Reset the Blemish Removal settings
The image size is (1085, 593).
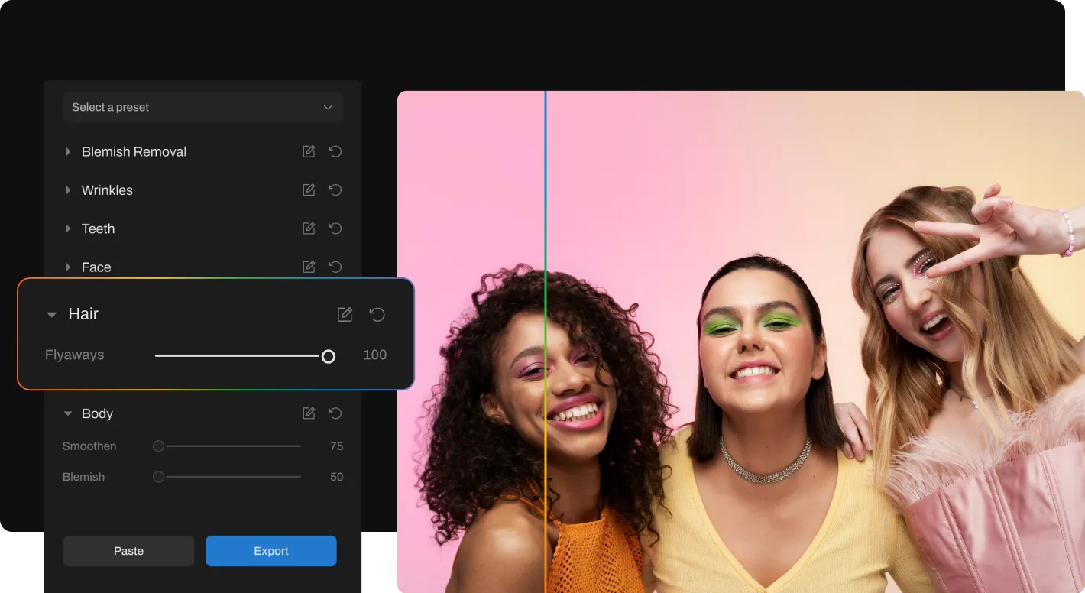(335, 151)
